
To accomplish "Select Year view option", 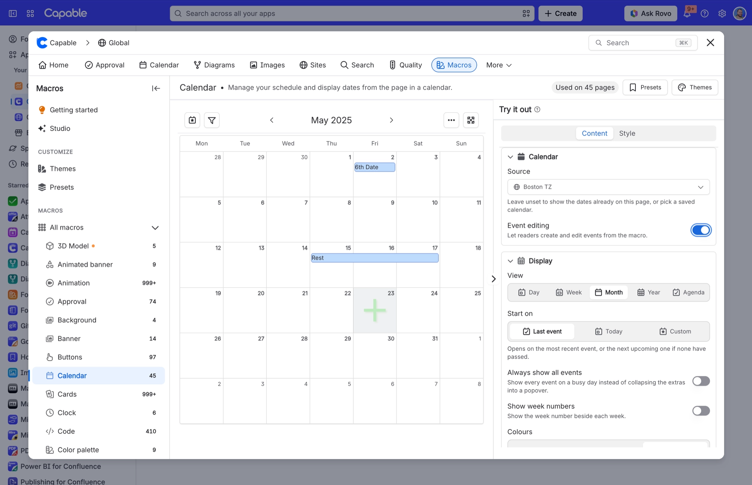I will click(x=649, y=293).
